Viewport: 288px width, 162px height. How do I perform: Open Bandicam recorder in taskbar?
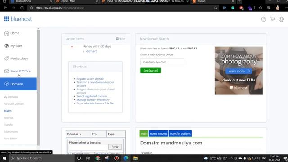(x=117, y=158)
